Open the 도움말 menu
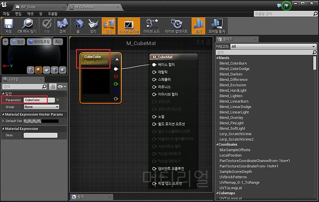The height and width of the screenshot is (202, 319). click(x=53, y=14)
